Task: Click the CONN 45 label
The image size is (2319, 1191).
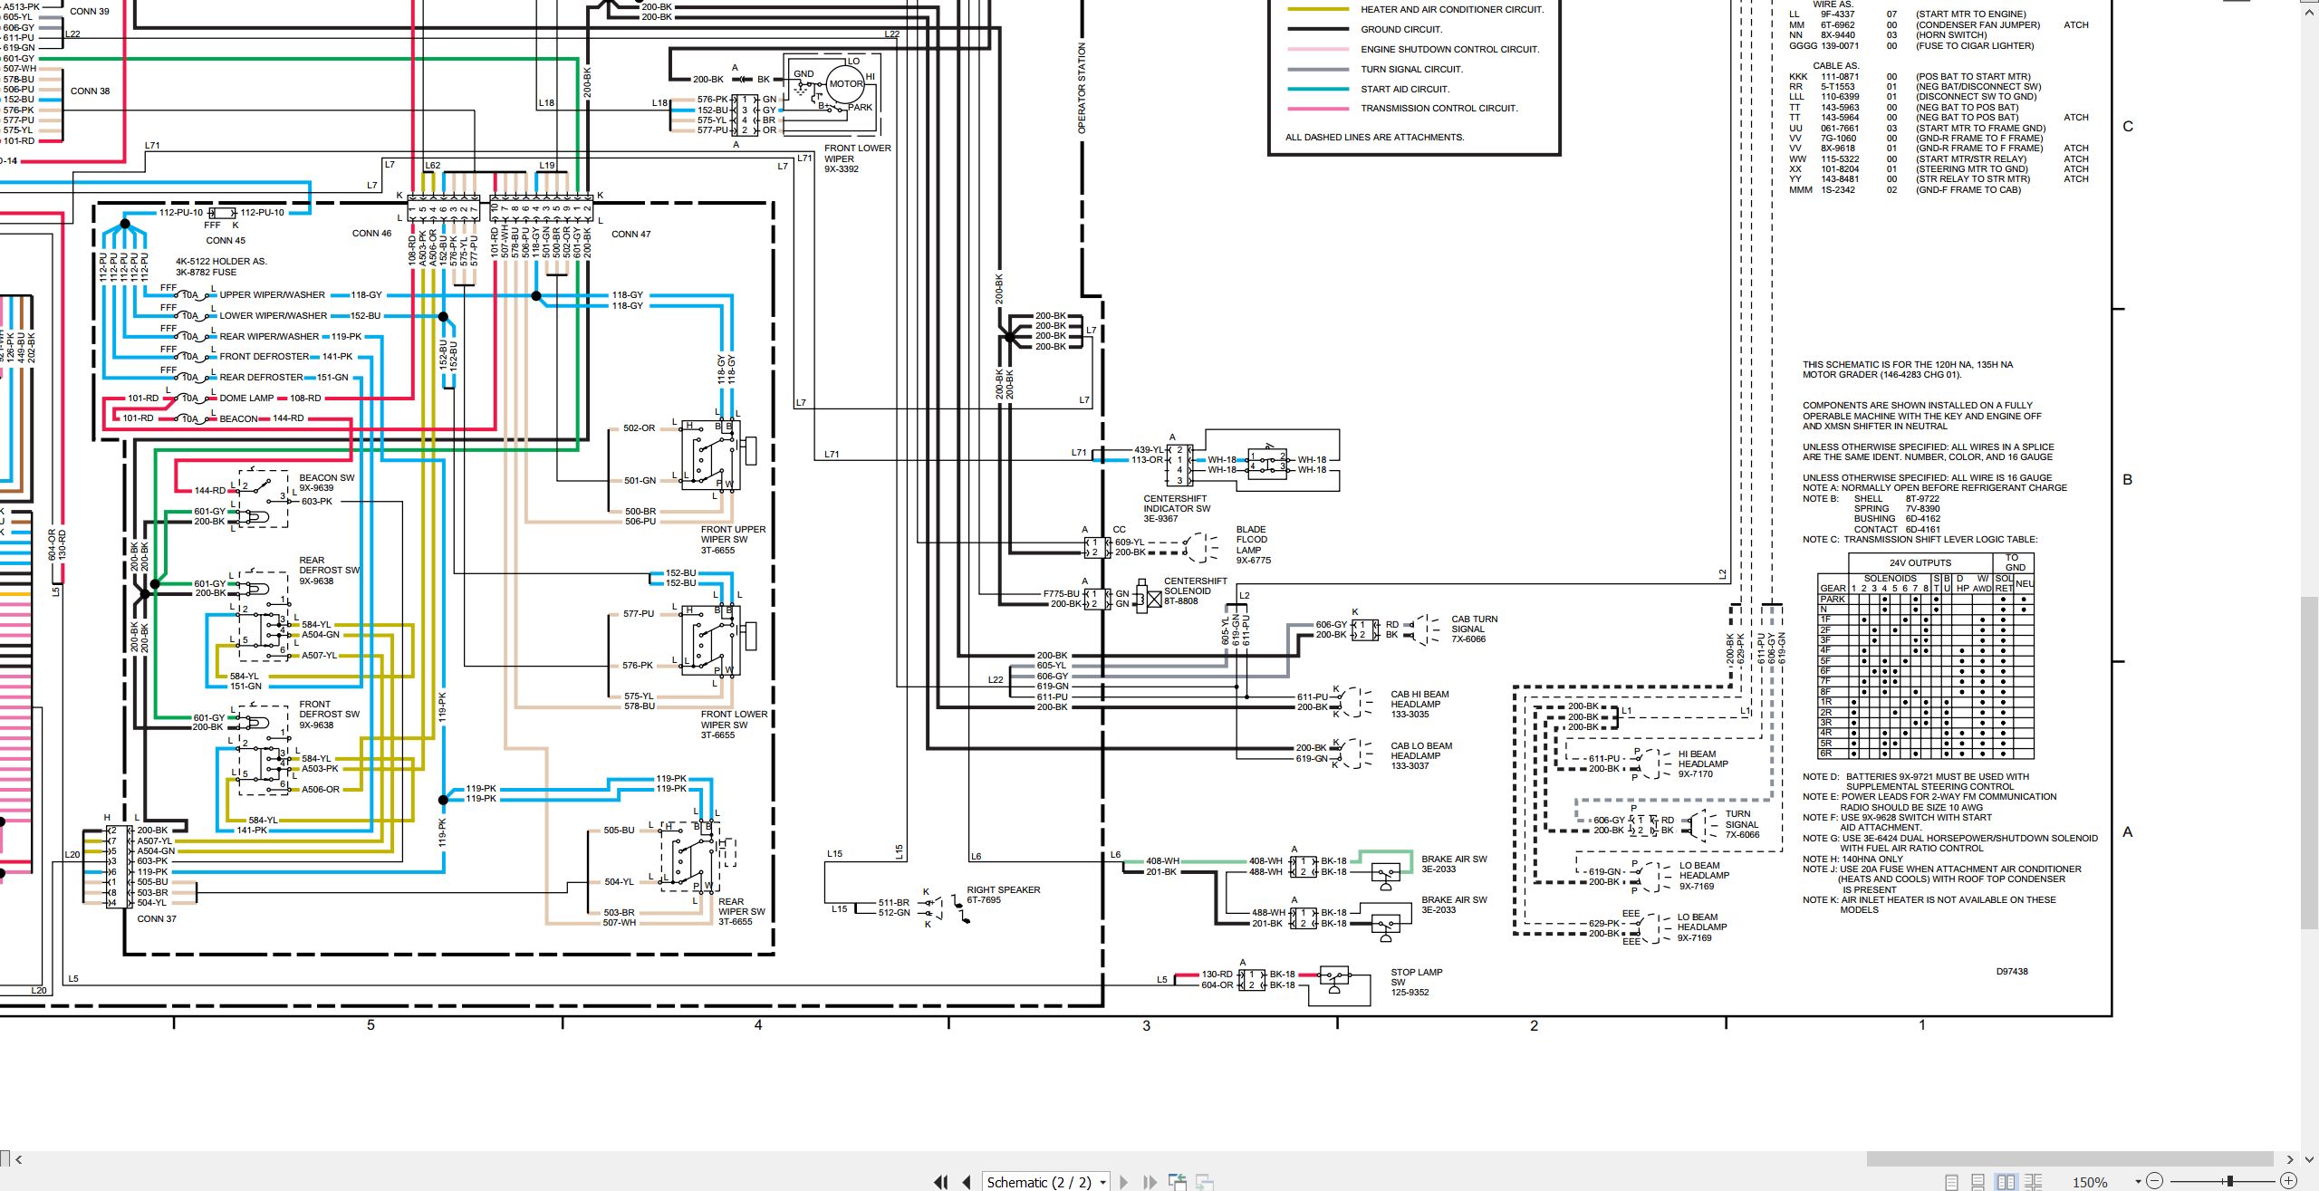Action: click(x=226, y=241)
